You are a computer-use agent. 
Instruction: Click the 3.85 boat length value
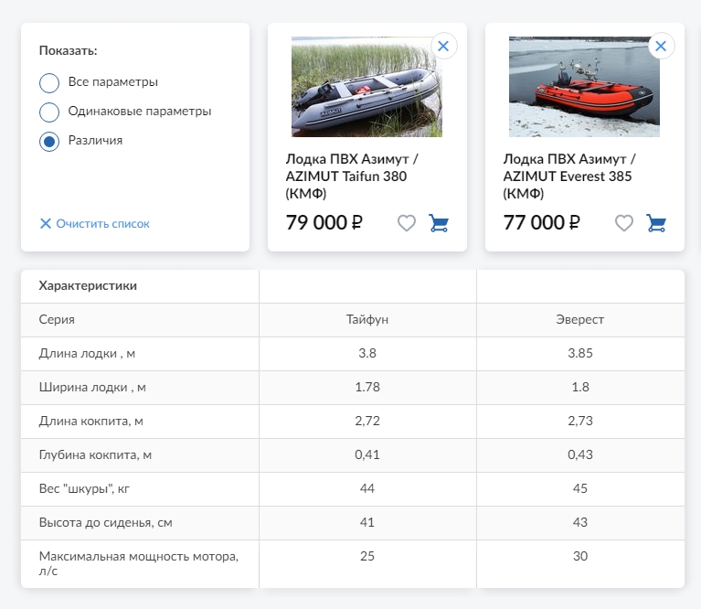tap(579, 353)
